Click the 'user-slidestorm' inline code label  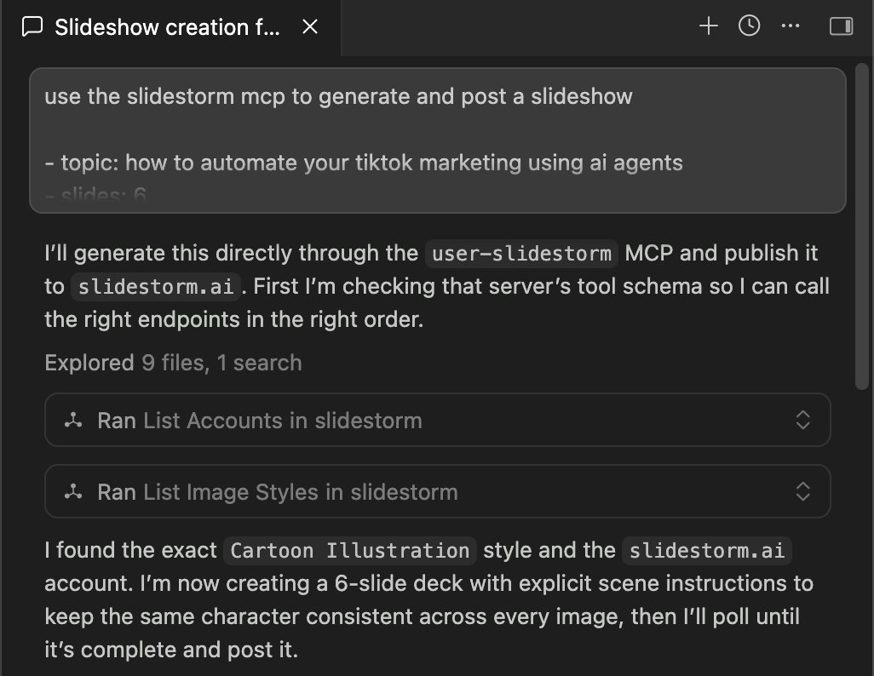521,254
